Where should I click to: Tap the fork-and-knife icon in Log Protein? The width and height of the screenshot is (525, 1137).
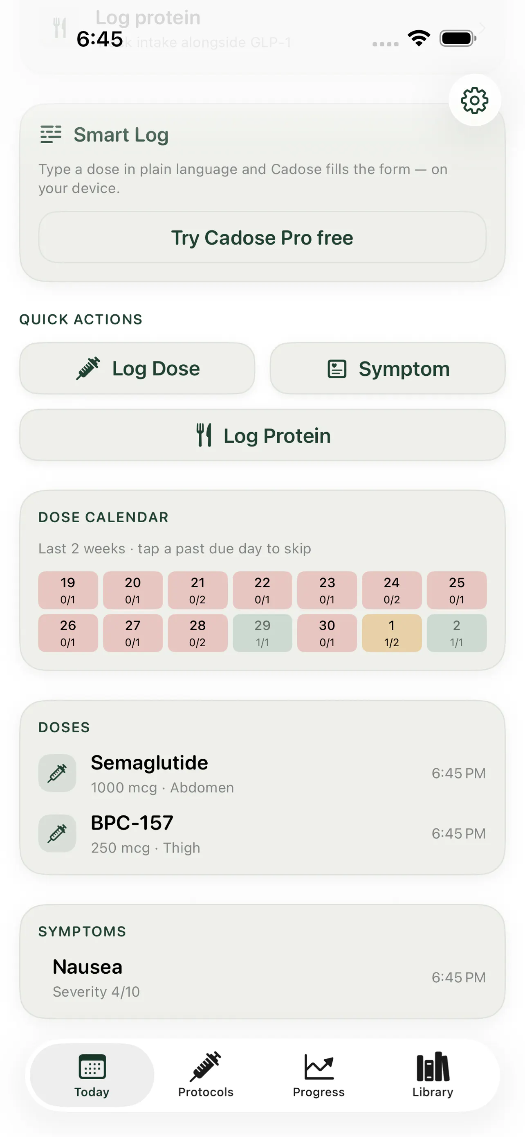tap(204, 435)
